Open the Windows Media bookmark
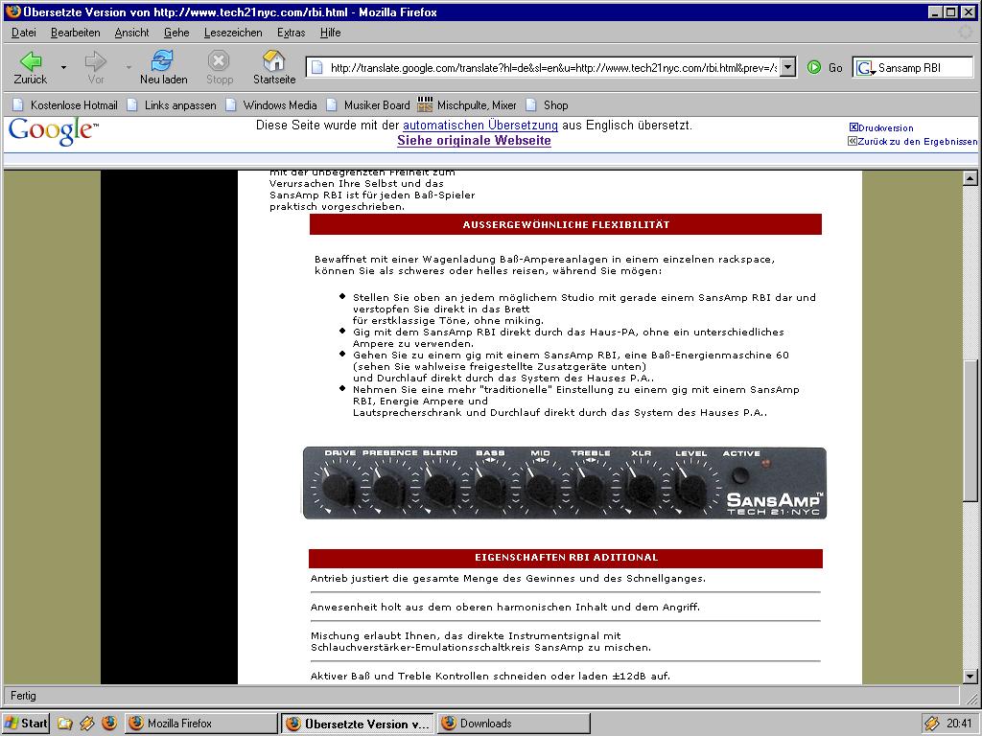 [x=271, y=105]
